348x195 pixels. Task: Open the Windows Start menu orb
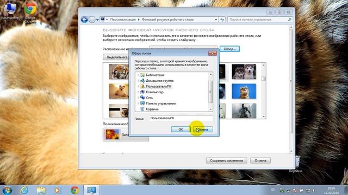[x=7, y=190]
